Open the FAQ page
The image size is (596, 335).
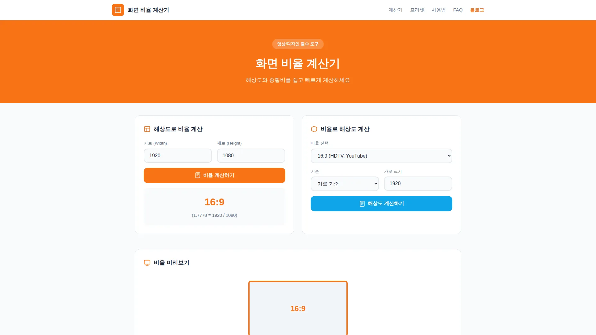tap(458, 10)
